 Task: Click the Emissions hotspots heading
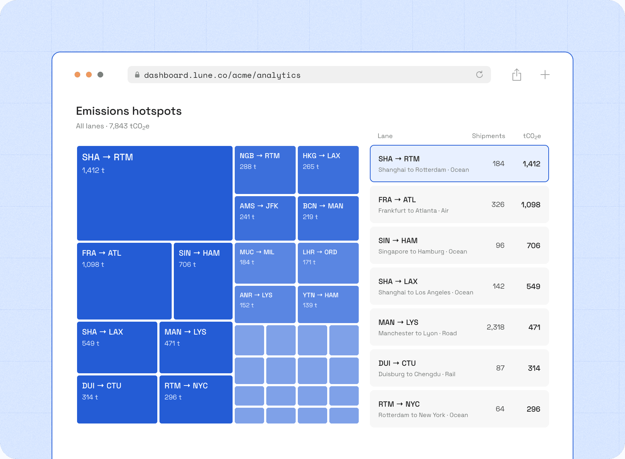tap(129, 111)
